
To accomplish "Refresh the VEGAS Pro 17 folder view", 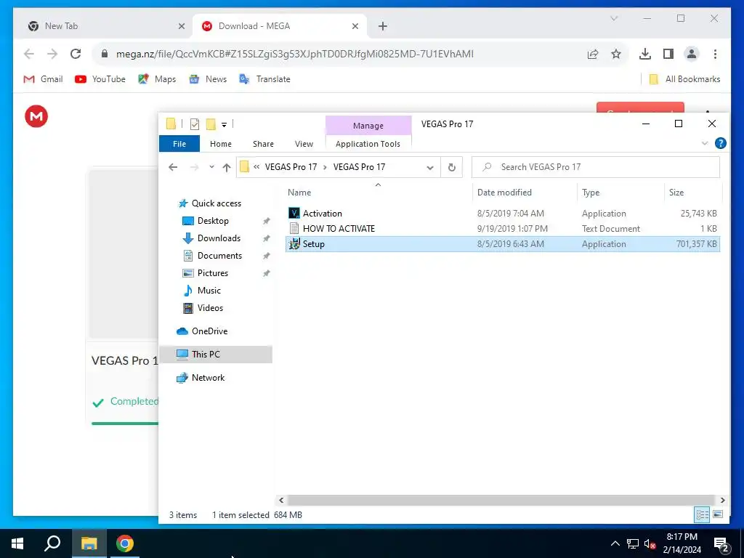I will (x=452, y=167).
